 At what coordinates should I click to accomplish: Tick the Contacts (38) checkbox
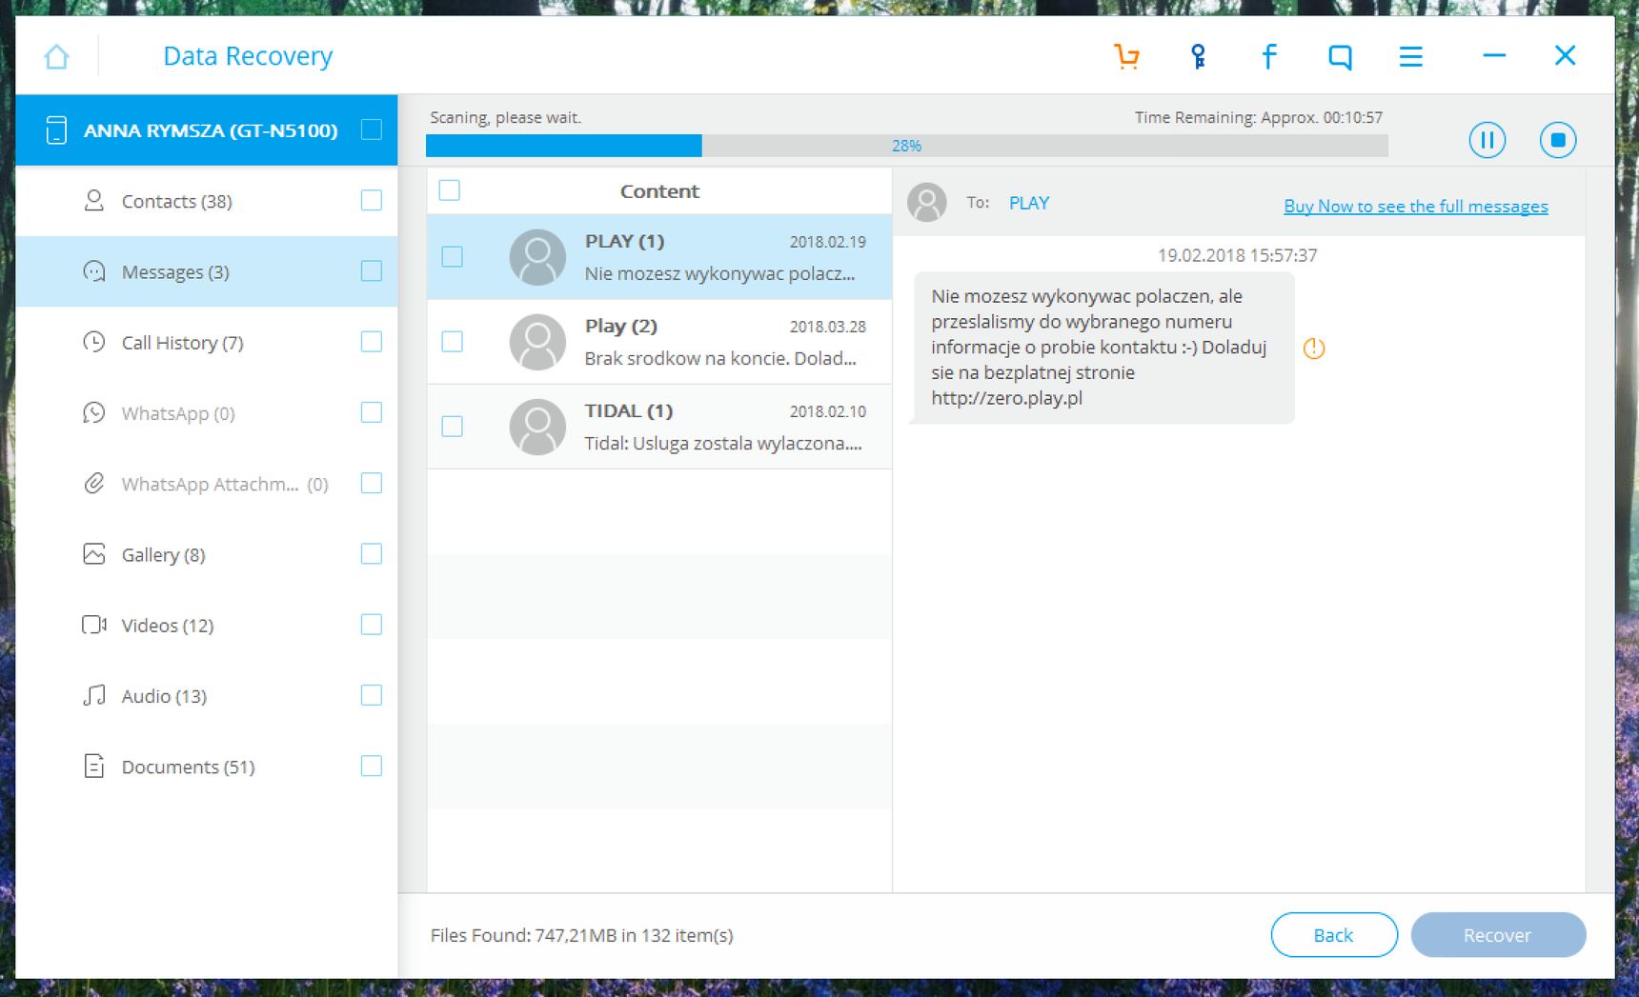[372, 200]
